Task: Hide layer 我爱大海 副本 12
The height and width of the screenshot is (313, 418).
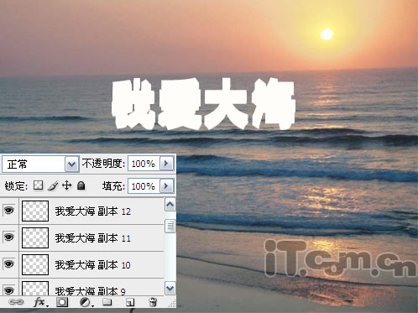Action: [x=9, y=211]
